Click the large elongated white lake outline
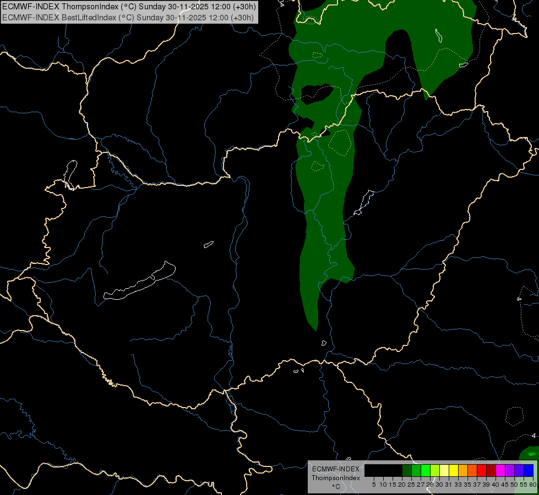The height and width of the screenshot is (495, 539). 140,280
